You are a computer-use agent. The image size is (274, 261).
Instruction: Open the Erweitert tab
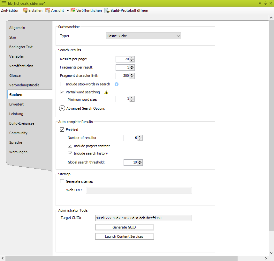coord(17,104)
